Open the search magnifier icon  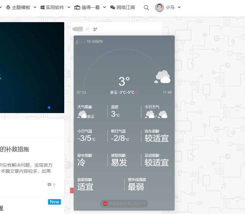pyautogui.click(x=146, y=8)
